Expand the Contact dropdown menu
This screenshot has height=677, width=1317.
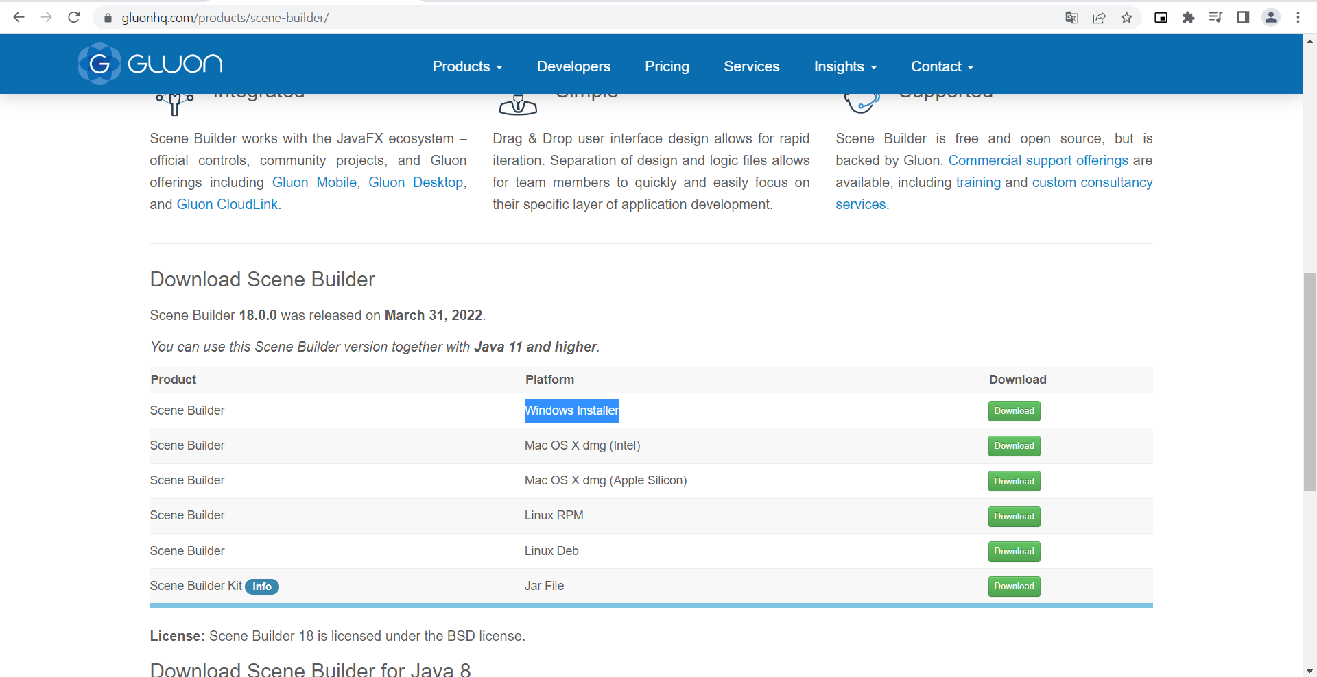(x=942, y=66)
